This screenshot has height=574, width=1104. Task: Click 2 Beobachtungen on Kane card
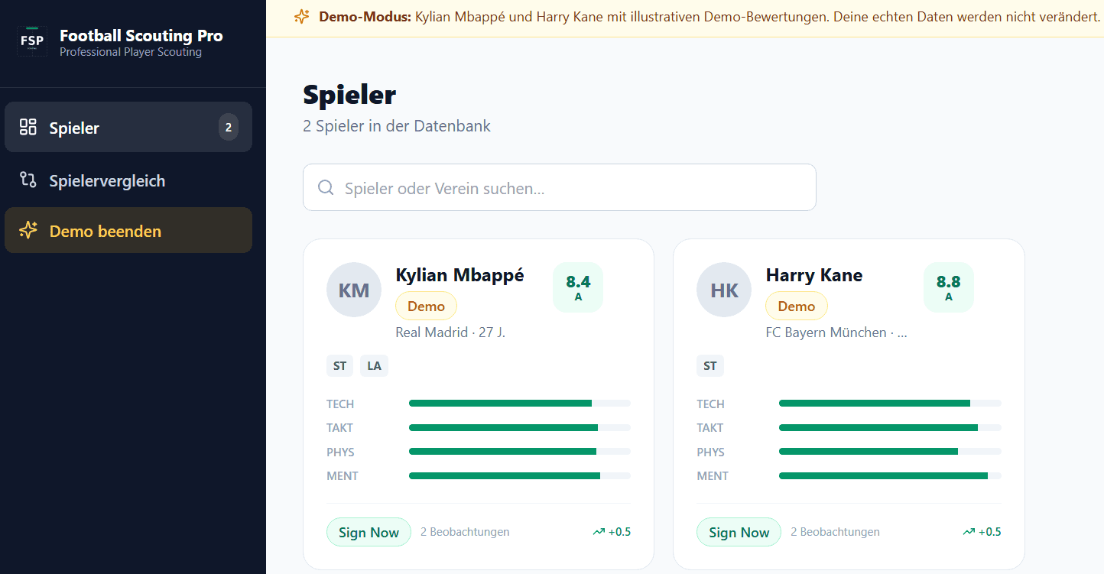[835, 532]
